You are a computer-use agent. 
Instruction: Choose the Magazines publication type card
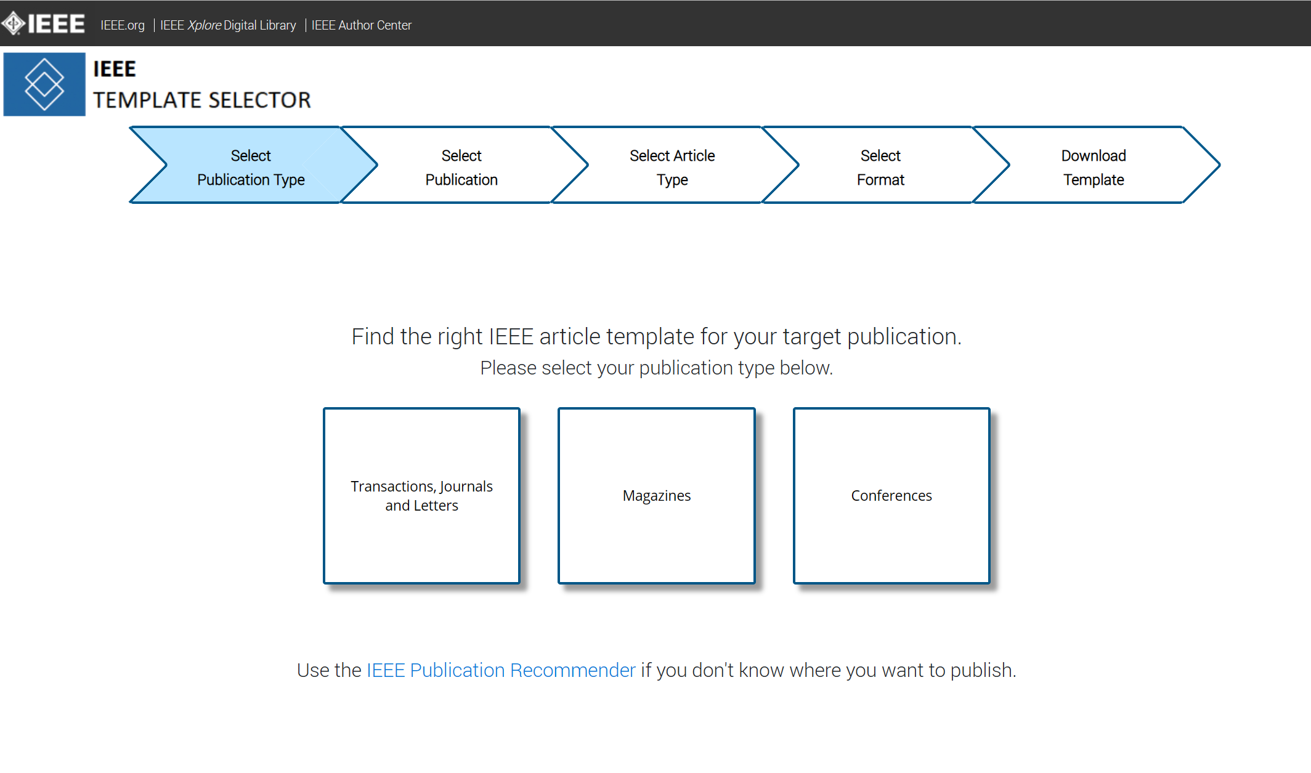[657, 495]
